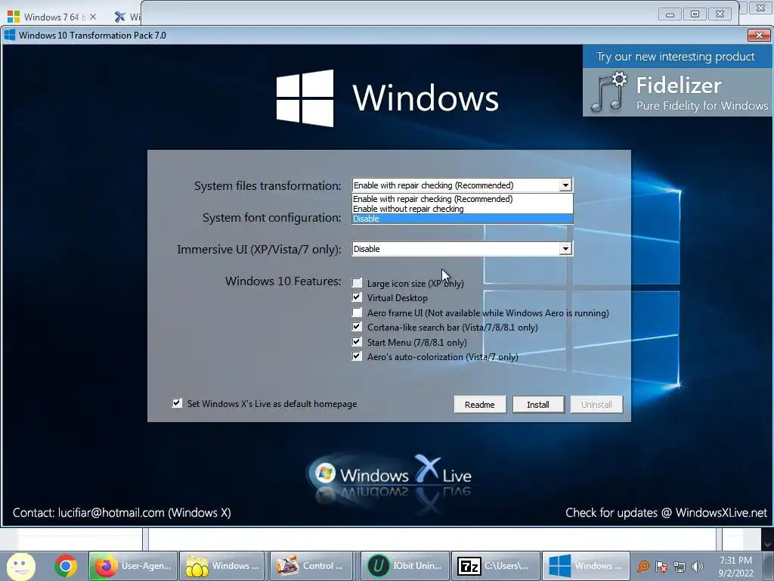The image size is (774, 581).
Task: Click the Install button
Action: click(x=538, y=405)
